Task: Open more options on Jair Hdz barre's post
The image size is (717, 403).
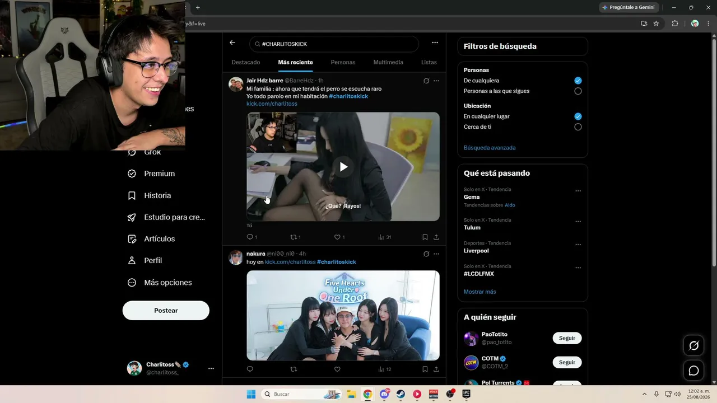Action: click(436, 81)
